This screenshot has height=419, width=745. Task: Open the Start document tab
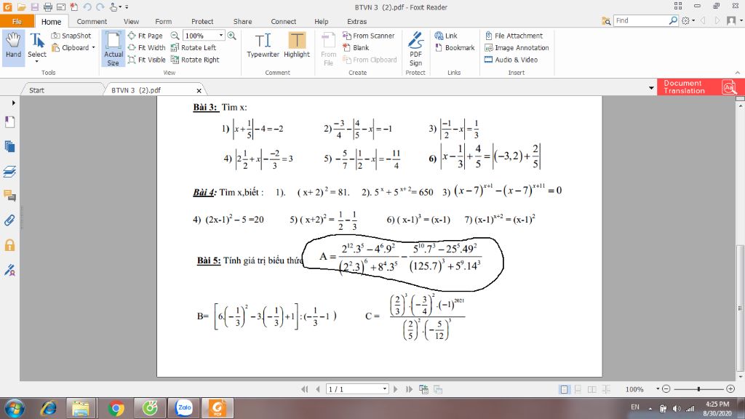(x=36, y=89)
